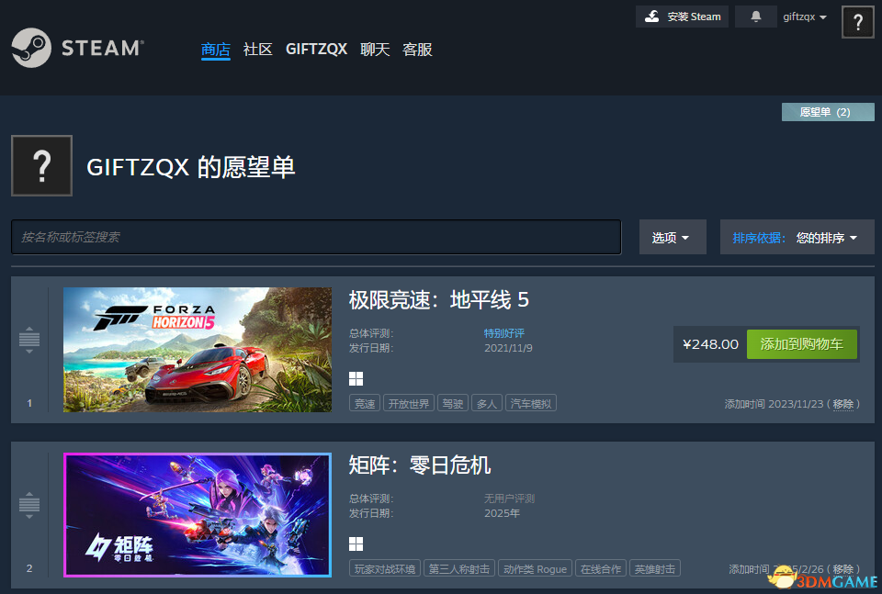This screenshot has height=594, width=882.
Task: Click the 动作类 Rogue tag
Action: coord(535,568)
